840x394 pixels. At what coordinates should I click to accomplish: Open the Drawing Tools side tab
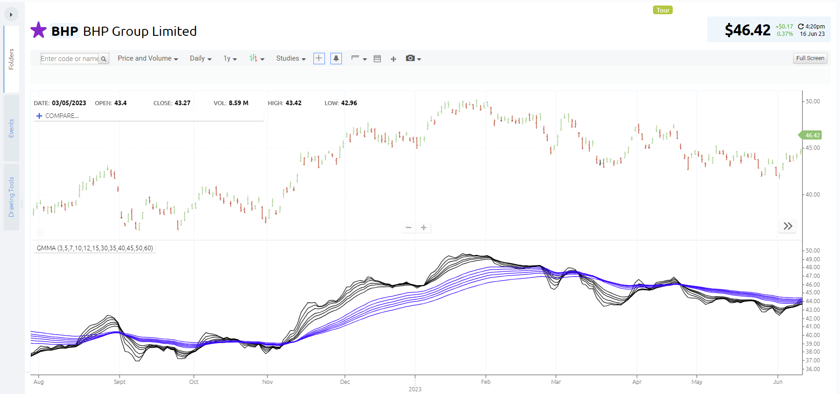[x=11, y=197]
